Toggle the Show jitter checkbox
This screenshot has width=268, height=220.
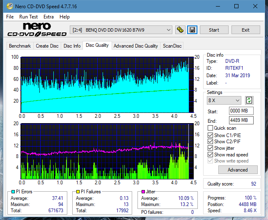tap(210, 148)
